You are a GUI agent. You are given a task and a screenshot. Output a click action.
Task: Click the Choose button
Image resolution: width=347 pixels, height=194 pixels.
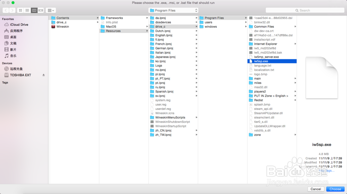click(335, 189)
